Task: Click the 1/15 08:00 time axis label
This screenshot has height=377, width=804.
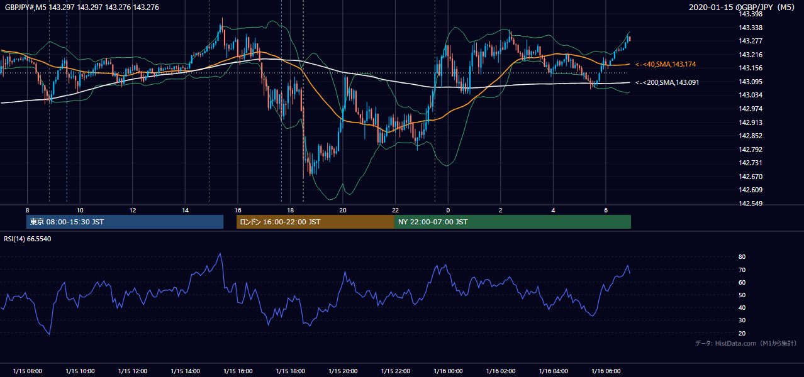Action: tap(27, 371)
